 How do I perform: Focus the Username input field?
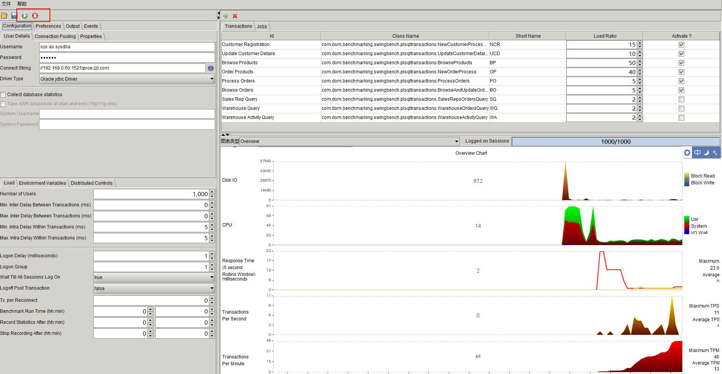(127, 47)
